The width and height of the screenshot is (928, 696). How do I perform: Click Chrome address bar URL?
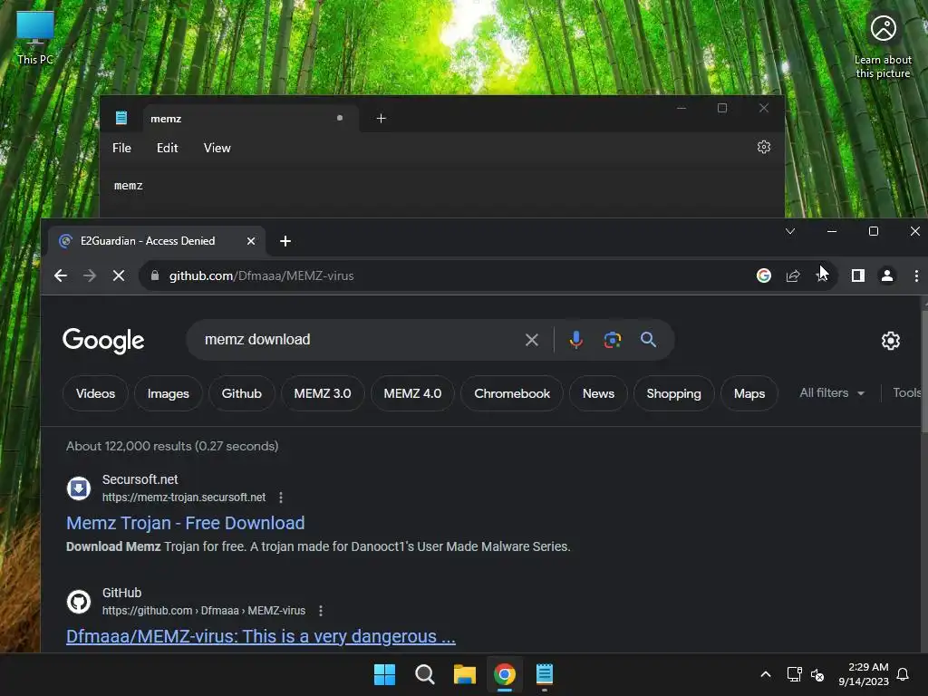point(262,275)
